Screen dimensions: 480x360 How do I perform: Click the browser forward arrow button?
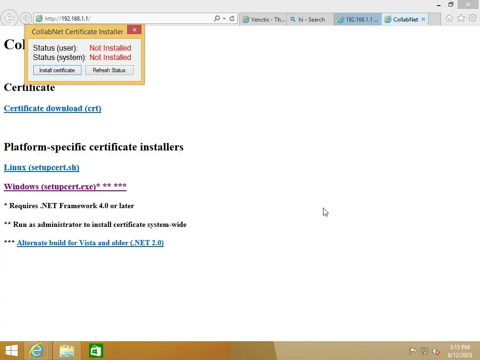tap(26, 18)
